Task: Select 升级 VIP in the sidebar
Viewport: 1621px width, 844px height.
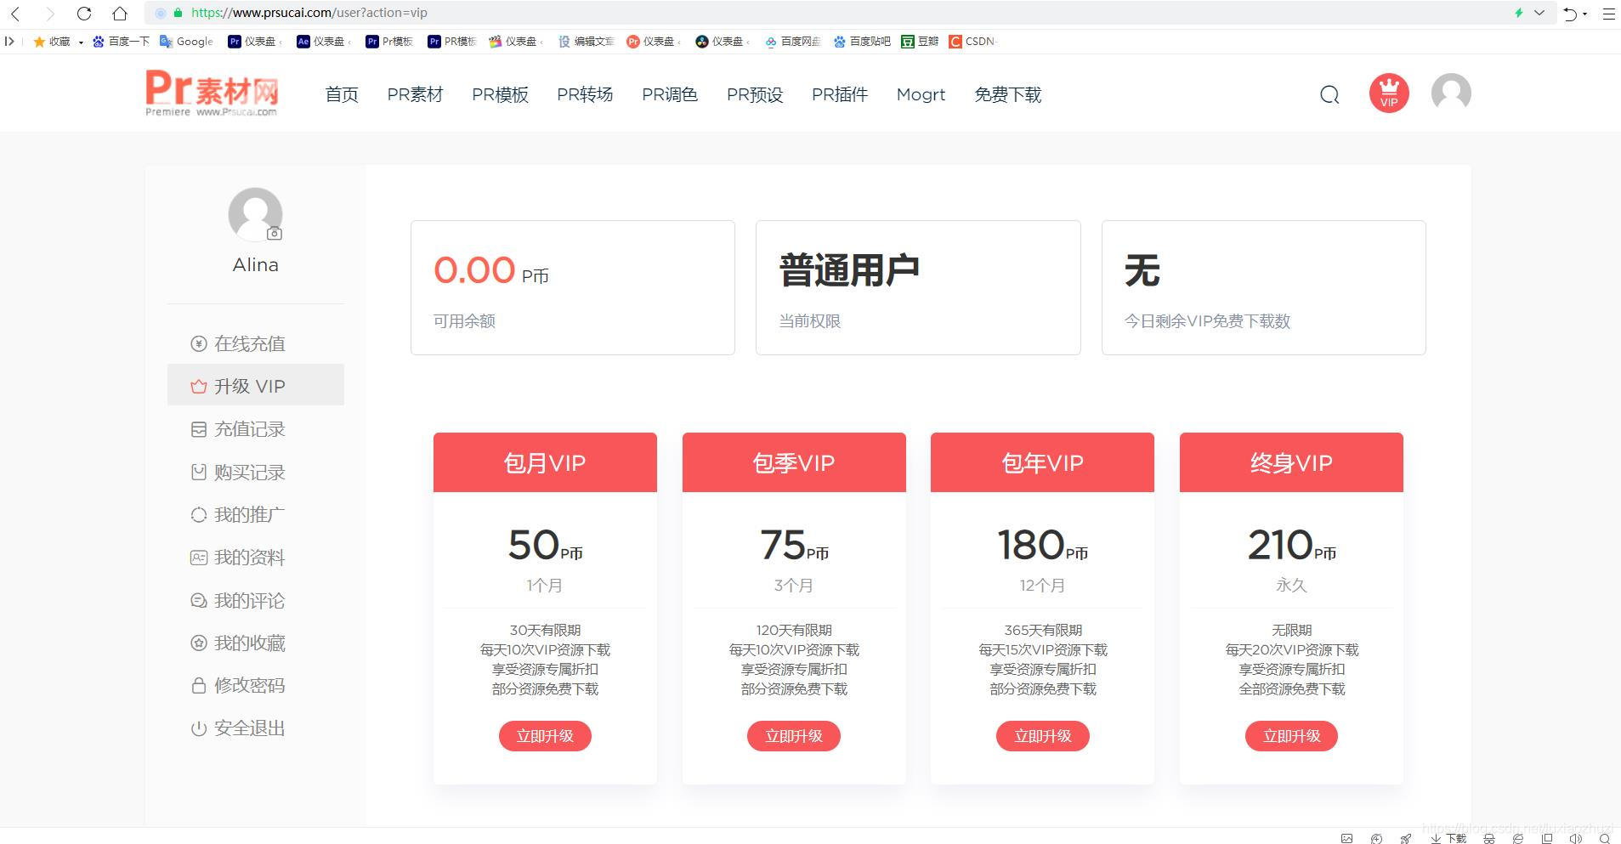Action: point(256,386)
